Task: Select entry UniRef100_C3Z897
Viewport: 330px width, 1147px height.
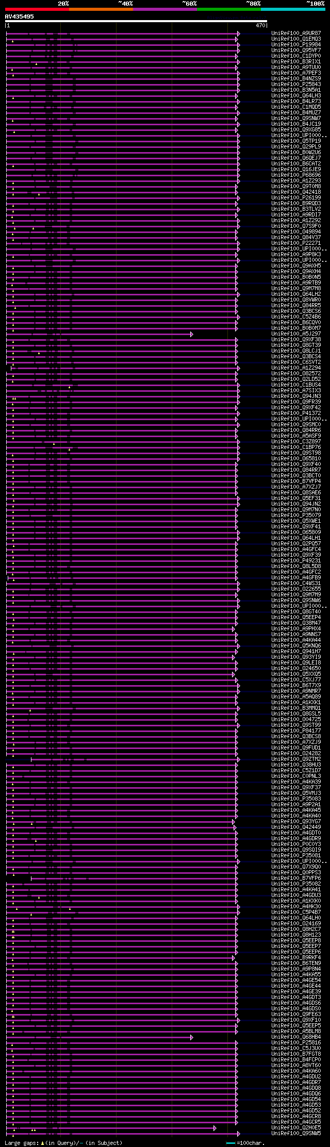Action: tap(296, 442)
